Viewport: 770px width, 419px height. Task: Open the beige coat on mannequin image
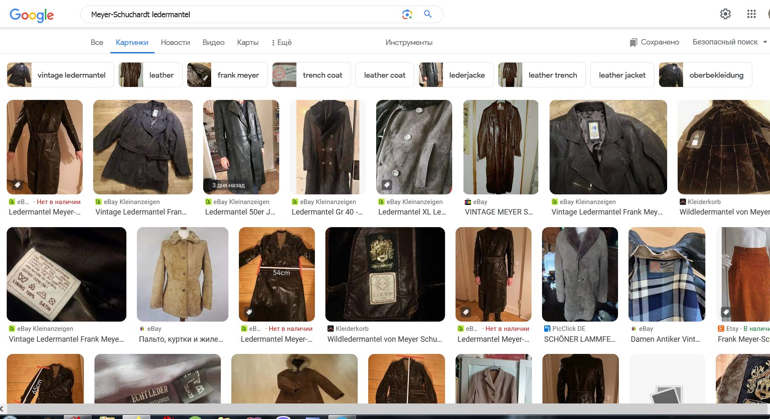coord(183,274)
